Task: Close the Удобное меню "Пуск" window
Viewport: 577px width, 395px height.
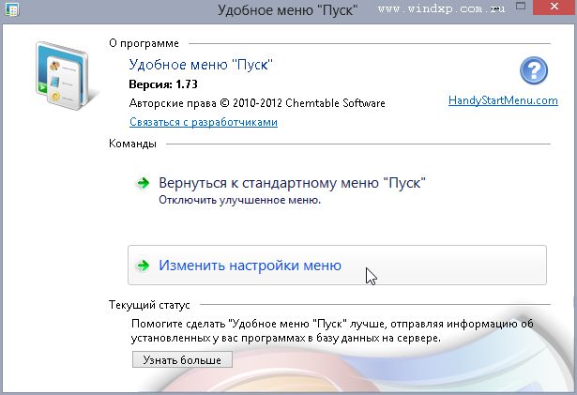Action: (554, 8)
